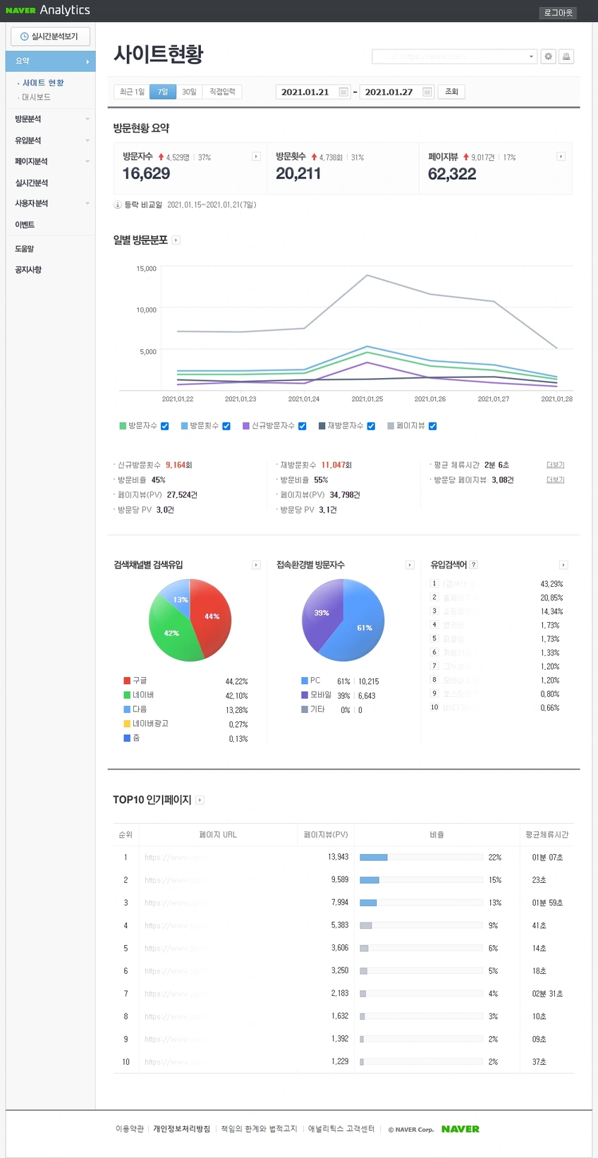
Task: Click arrow icon next to 검색채널별 검색유입
Action: tap(256, 565)
